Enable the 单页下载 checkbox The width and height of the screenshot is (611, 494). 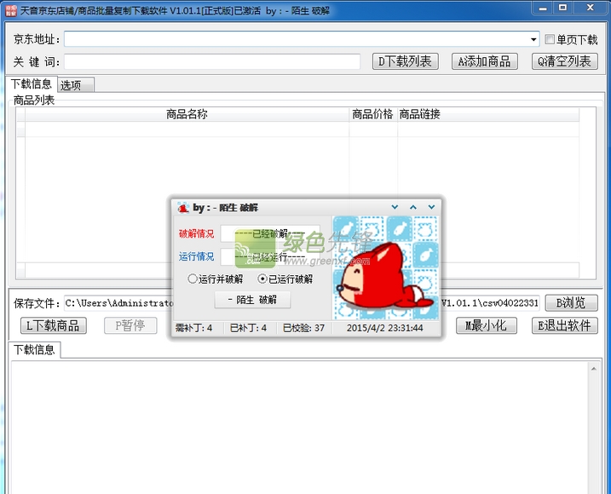[x=550, y=39]
